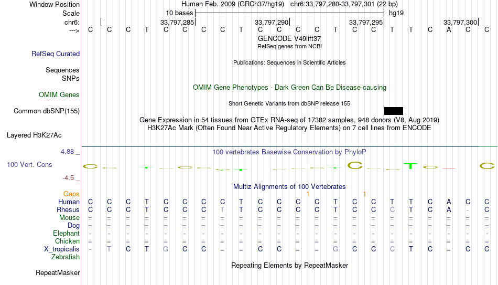Viewport: 498px width, 285px height.
Task: Click the GTEx Gene Expression track title
Action: tap(289, 120)
